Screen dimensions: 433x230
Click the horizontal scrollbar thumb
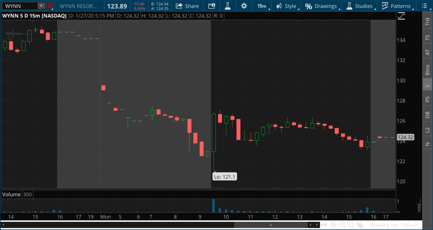pyautogui.click(x=271, y=225)
